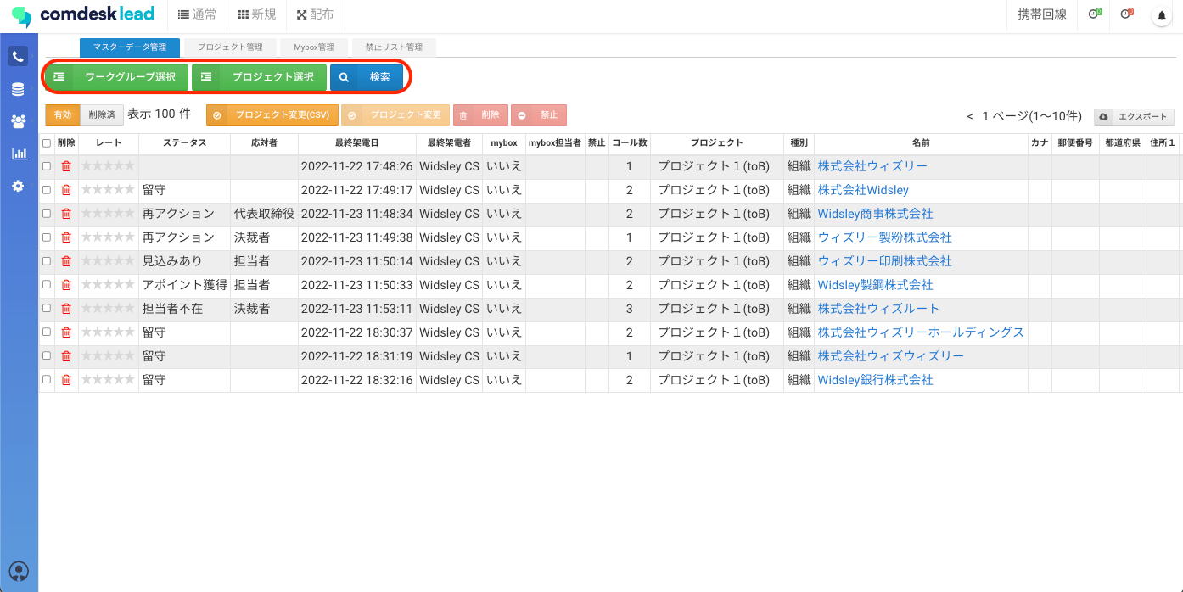The height and width of the screenshot is (592, 1183).
Task: Click the clock icon with red badge
Action: pyautogui.click(x=1127, y=14)
